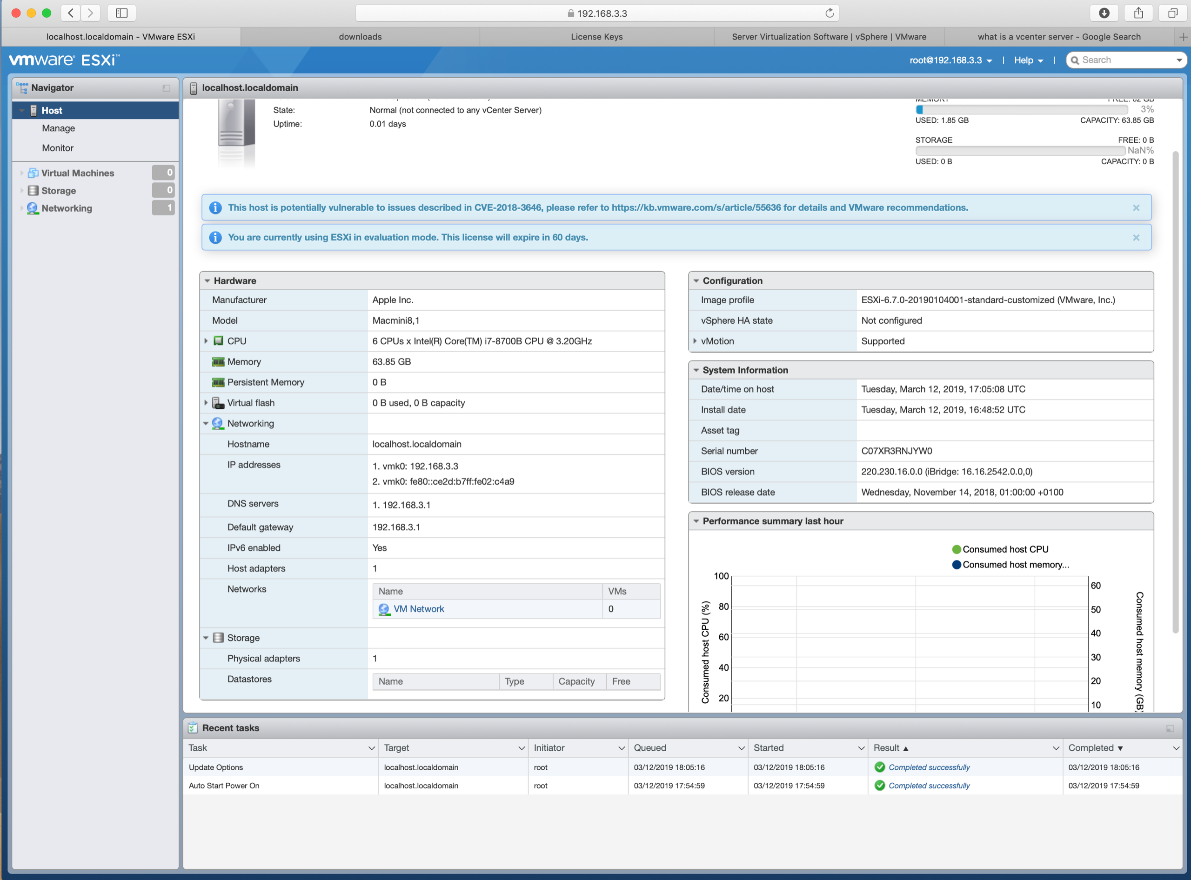Screen dimensions: 1191x880
Task: Click the Storage icon in Navigator
Action: [33, 190]
